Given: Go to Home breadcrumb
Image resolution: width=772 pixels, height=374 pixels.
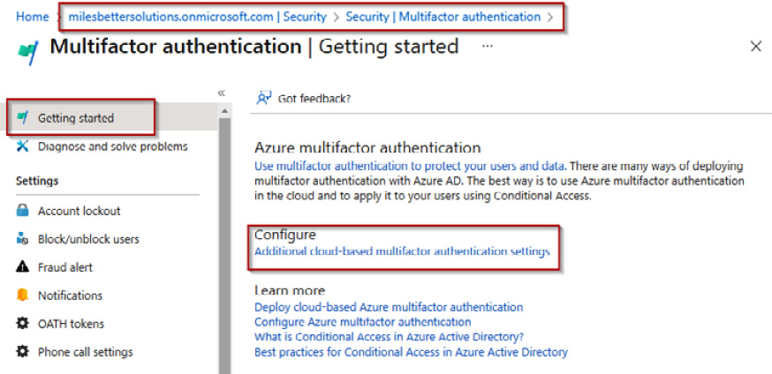Looking at the screenshot, I should click(x=33, y=17).
